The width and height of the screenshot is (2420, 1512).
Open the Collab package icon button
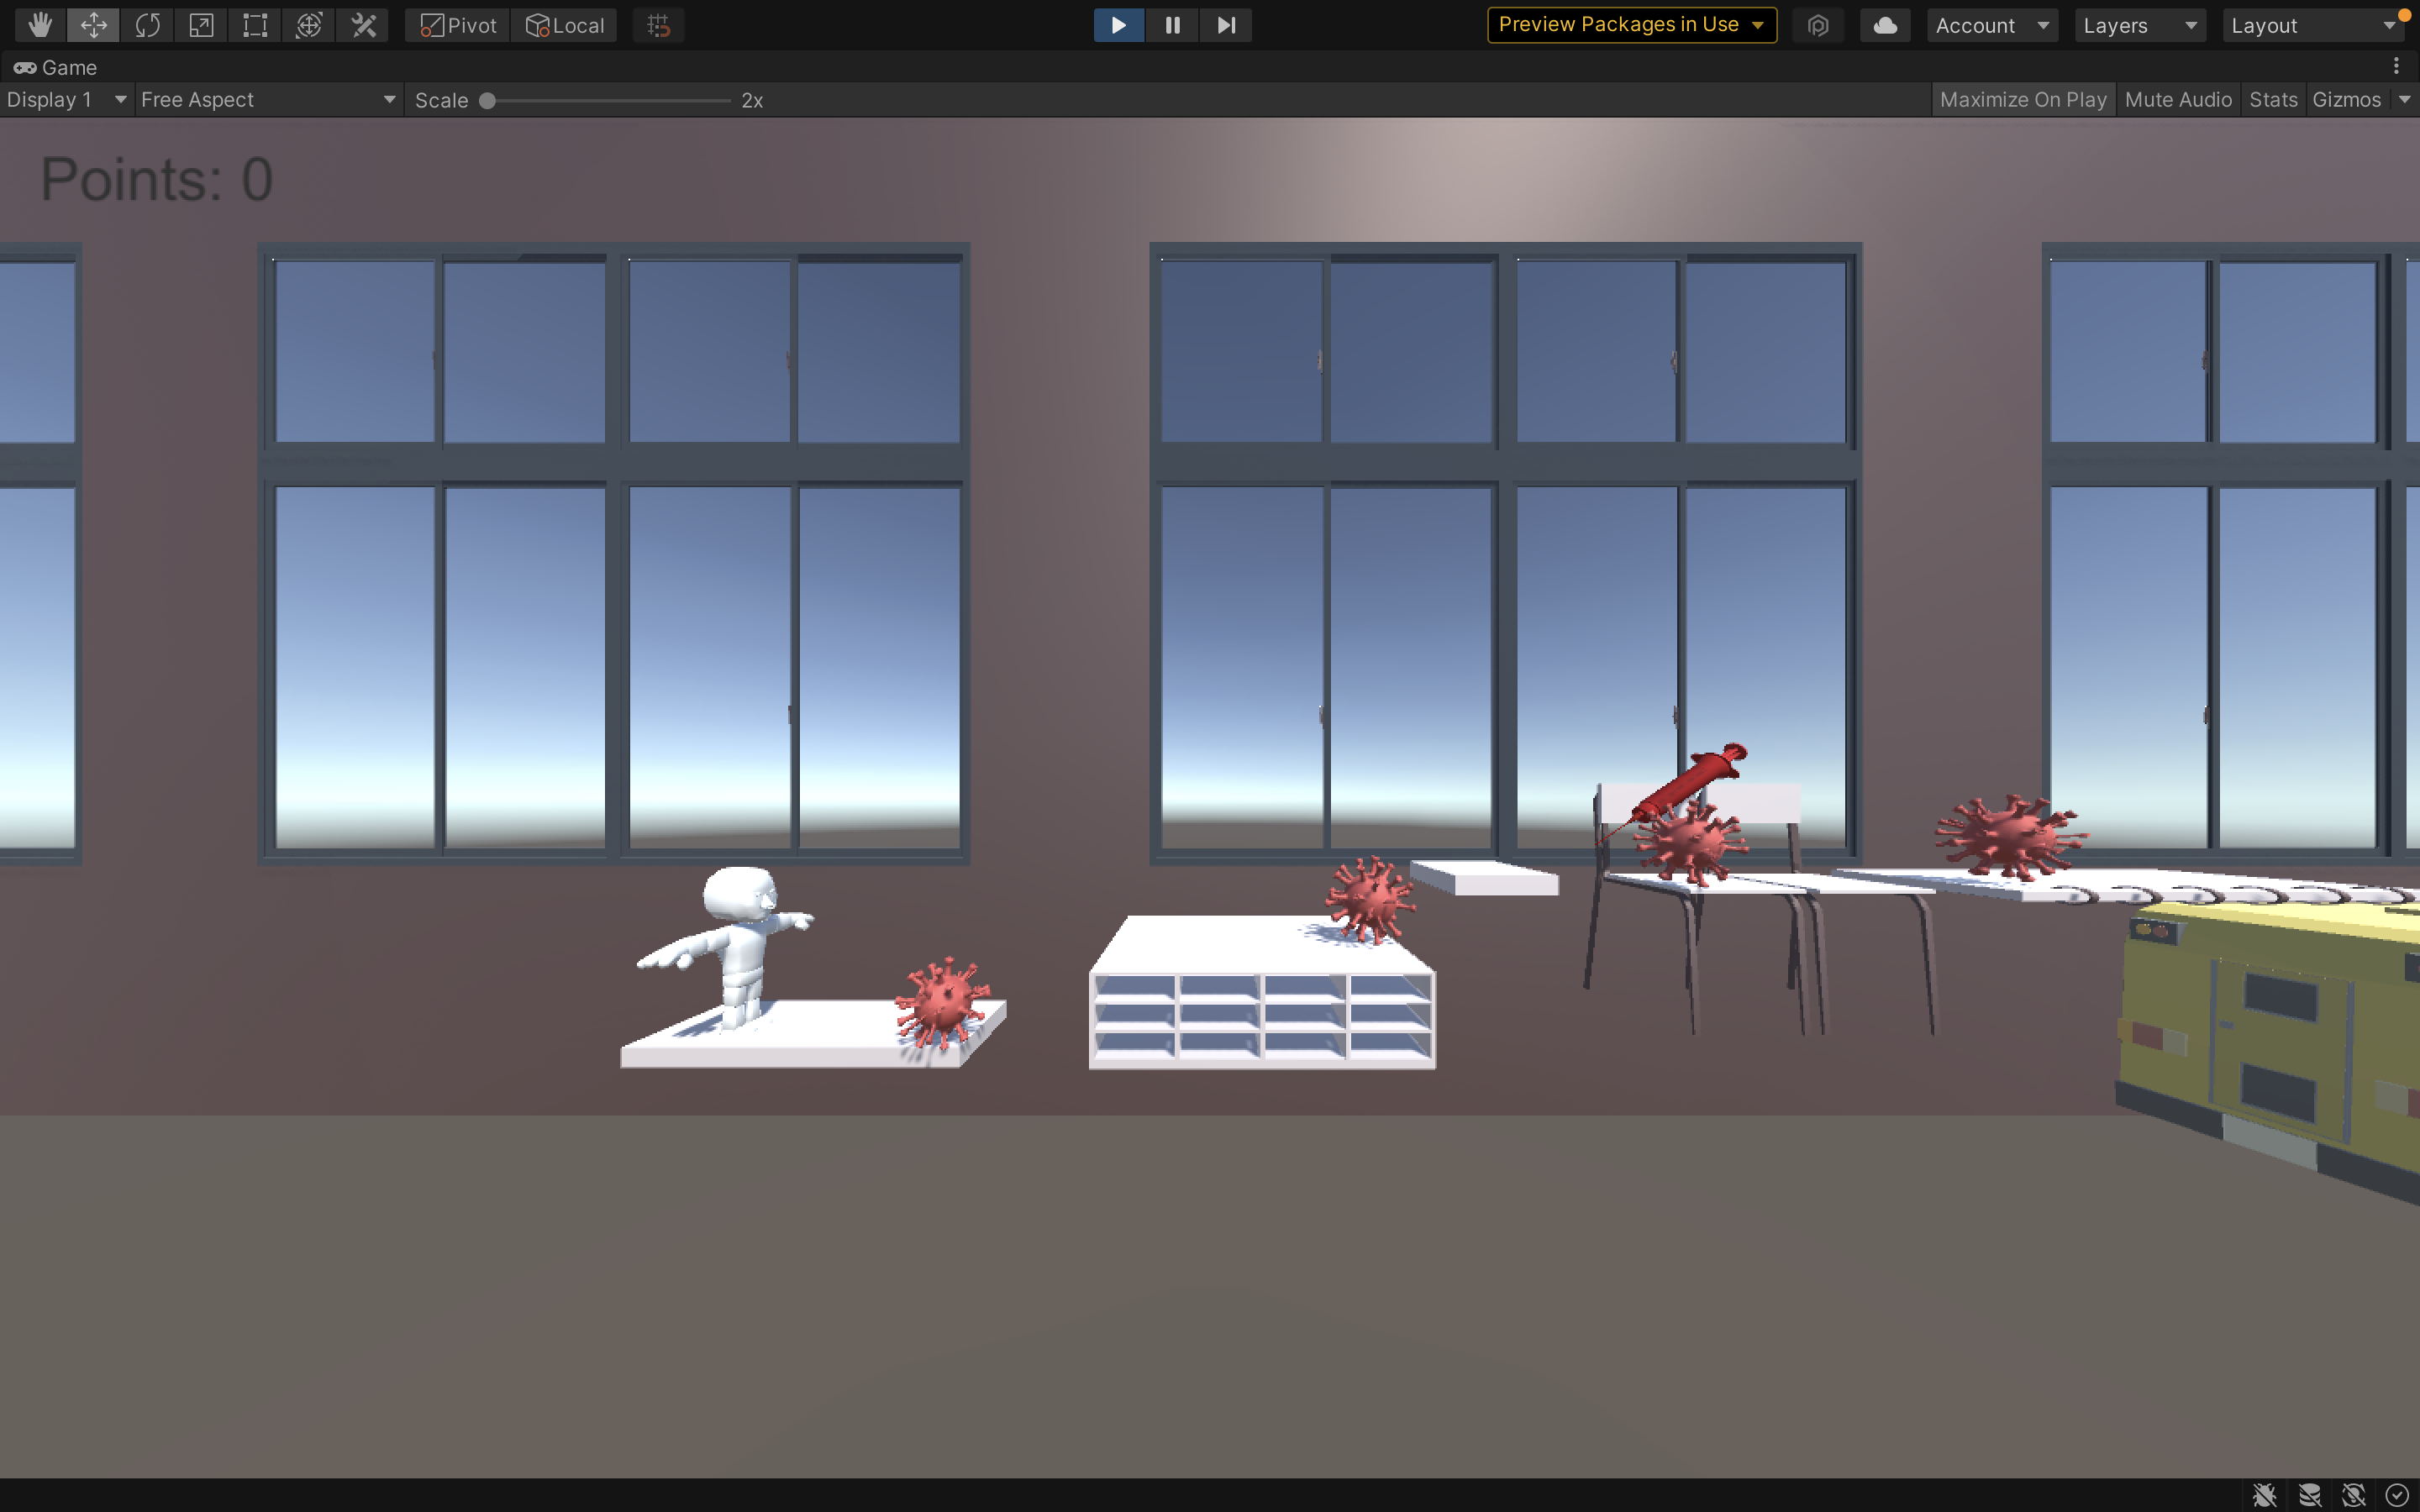[1818, 25]
